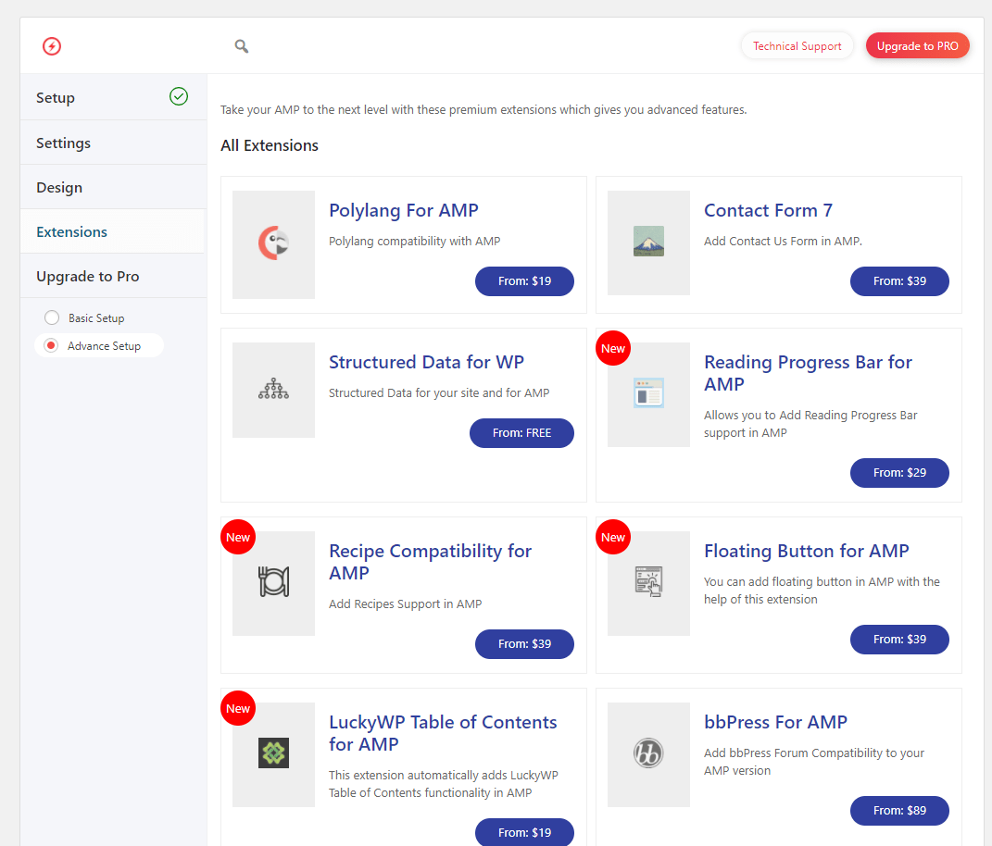Click the red Upgrade to PRO button
992x846 pixels.
click(917, 45)
